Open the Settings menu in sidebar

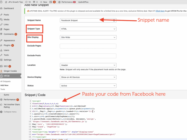pyautogui.click(x=7, y=60)
